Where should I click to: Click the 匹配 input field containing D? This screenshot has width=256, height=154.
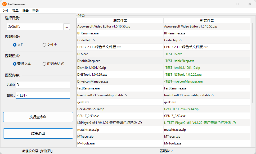tap(43, 85)
